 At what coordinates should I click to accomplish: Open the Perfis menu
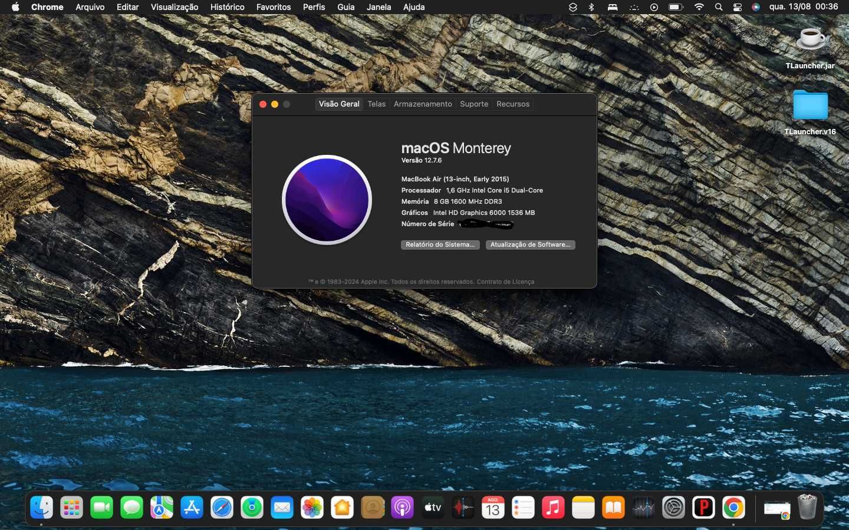pyautogui.click(x=314, y=7)
